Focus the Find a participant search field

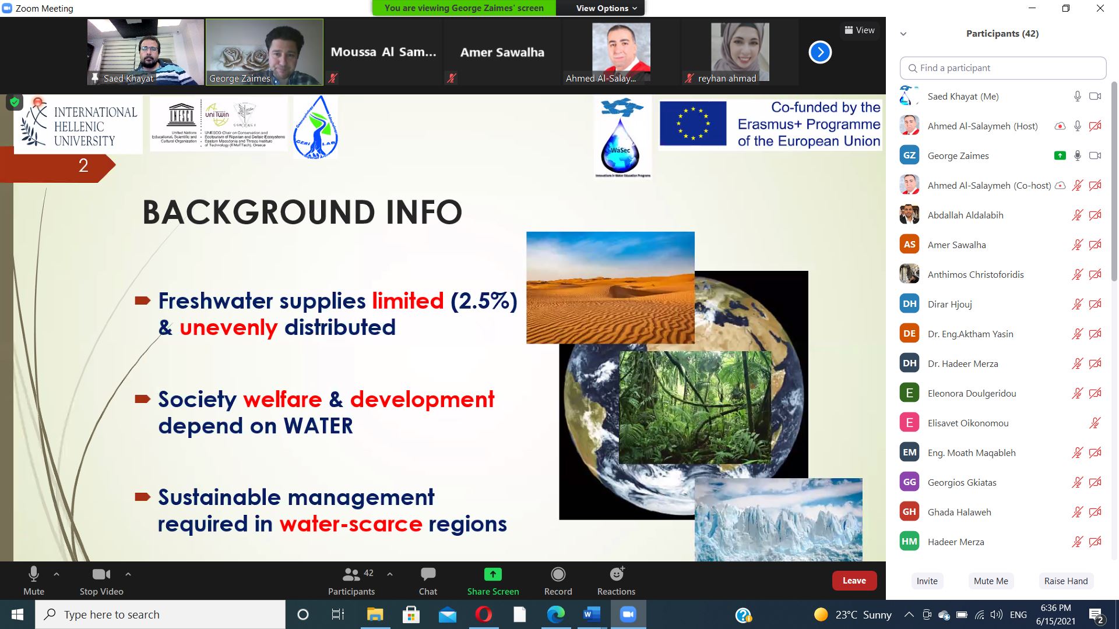click(x=1002, y=68)
